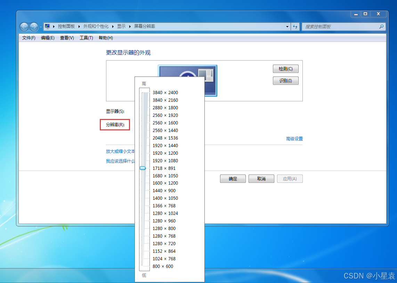Click the 应用(A) button
The width and height of the screenshot is (397, 283).
pyautogui.click(x=290, y=179)
